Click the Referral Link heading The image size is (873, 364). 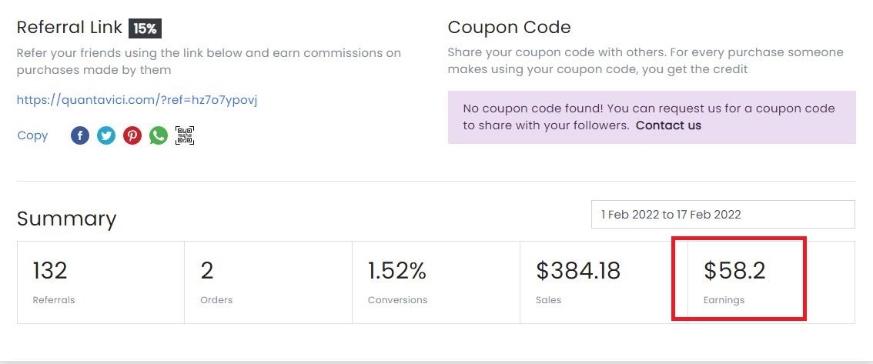coord(69,27)
